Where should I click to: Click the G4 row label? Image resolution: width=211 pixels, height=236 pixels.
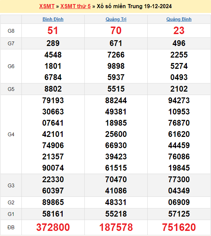point(11,135)
